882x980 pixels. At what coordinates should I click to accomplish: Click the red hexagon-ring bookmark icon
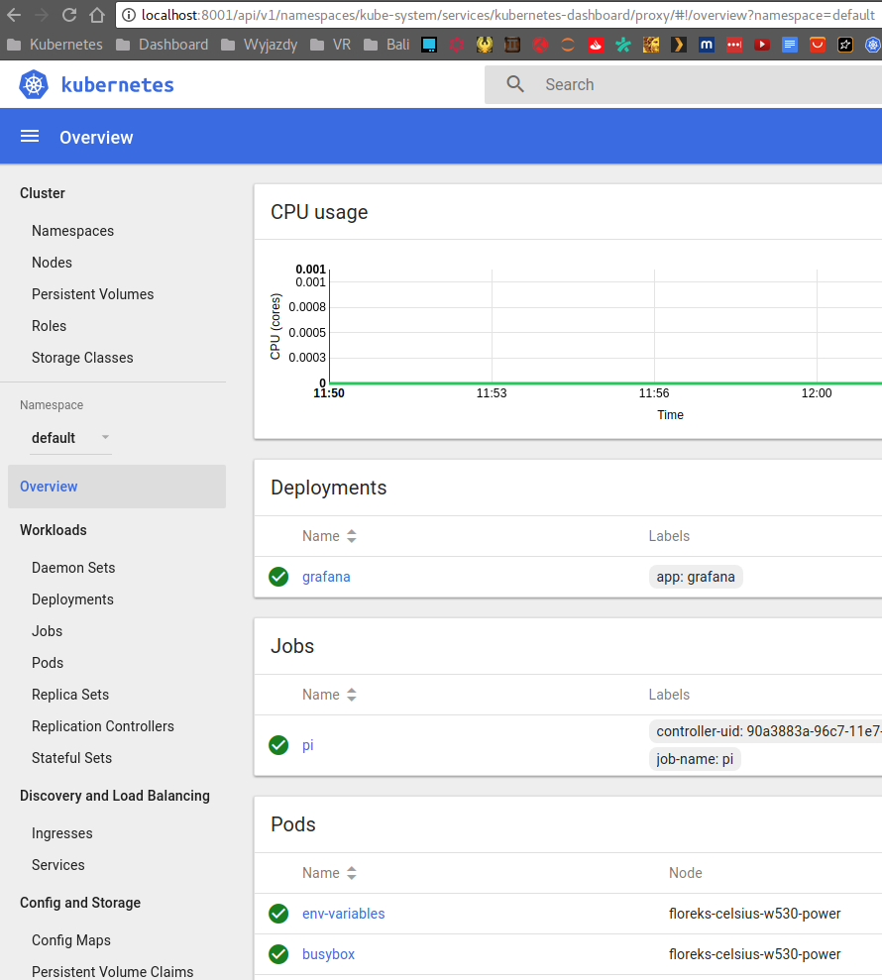(457, 45)
